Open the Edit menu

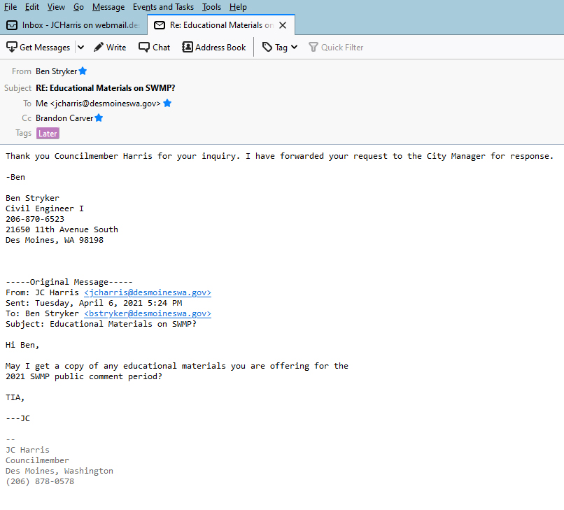[32, 7]
